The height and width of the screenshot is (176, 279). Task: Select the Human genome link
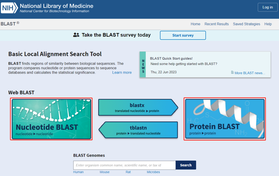pyautogui.click(x=78, y=172)
